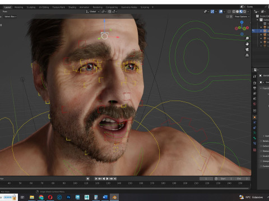This screenshot has width=269, height=201.
Task: Switch to Compositing workspace tab
Action: point(112,7)
